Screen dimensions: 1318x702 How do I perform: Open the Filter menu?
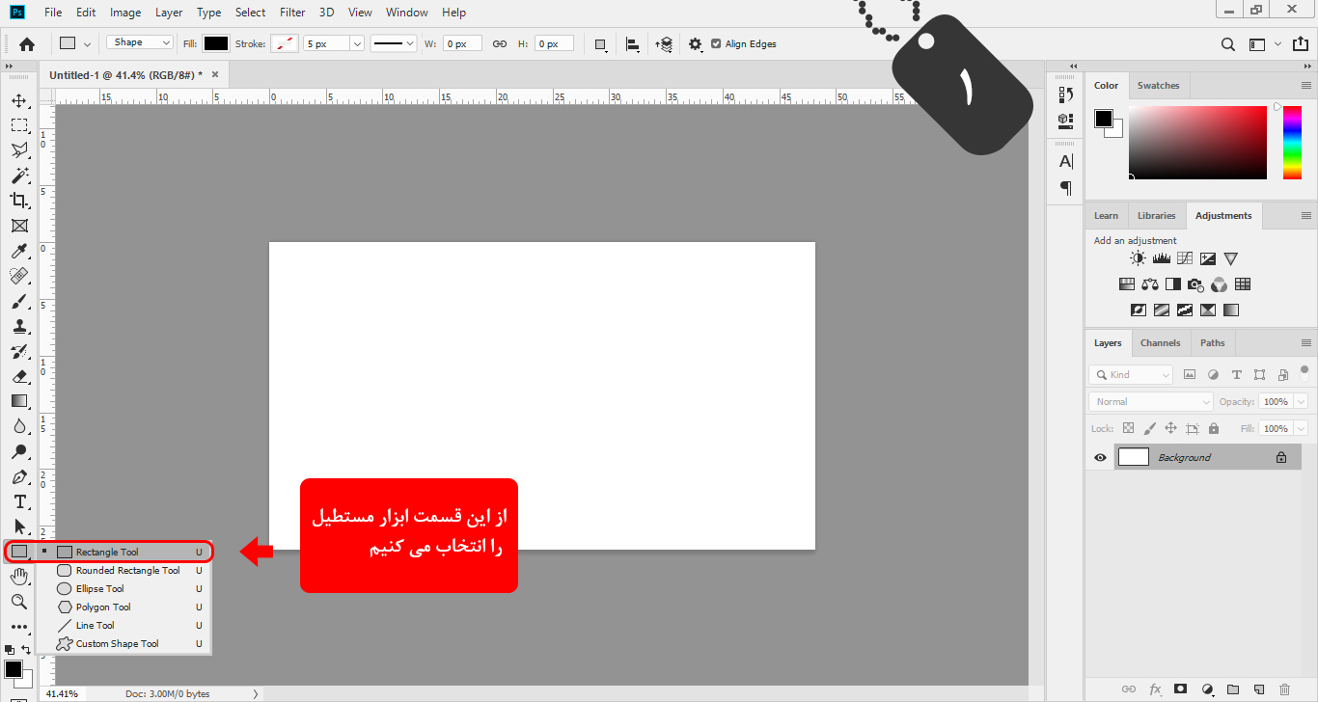pos(292,13)
